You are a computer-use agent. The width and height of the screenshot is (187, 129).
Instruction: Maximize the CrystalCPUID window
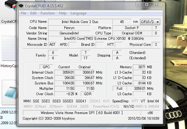point(147,4)
